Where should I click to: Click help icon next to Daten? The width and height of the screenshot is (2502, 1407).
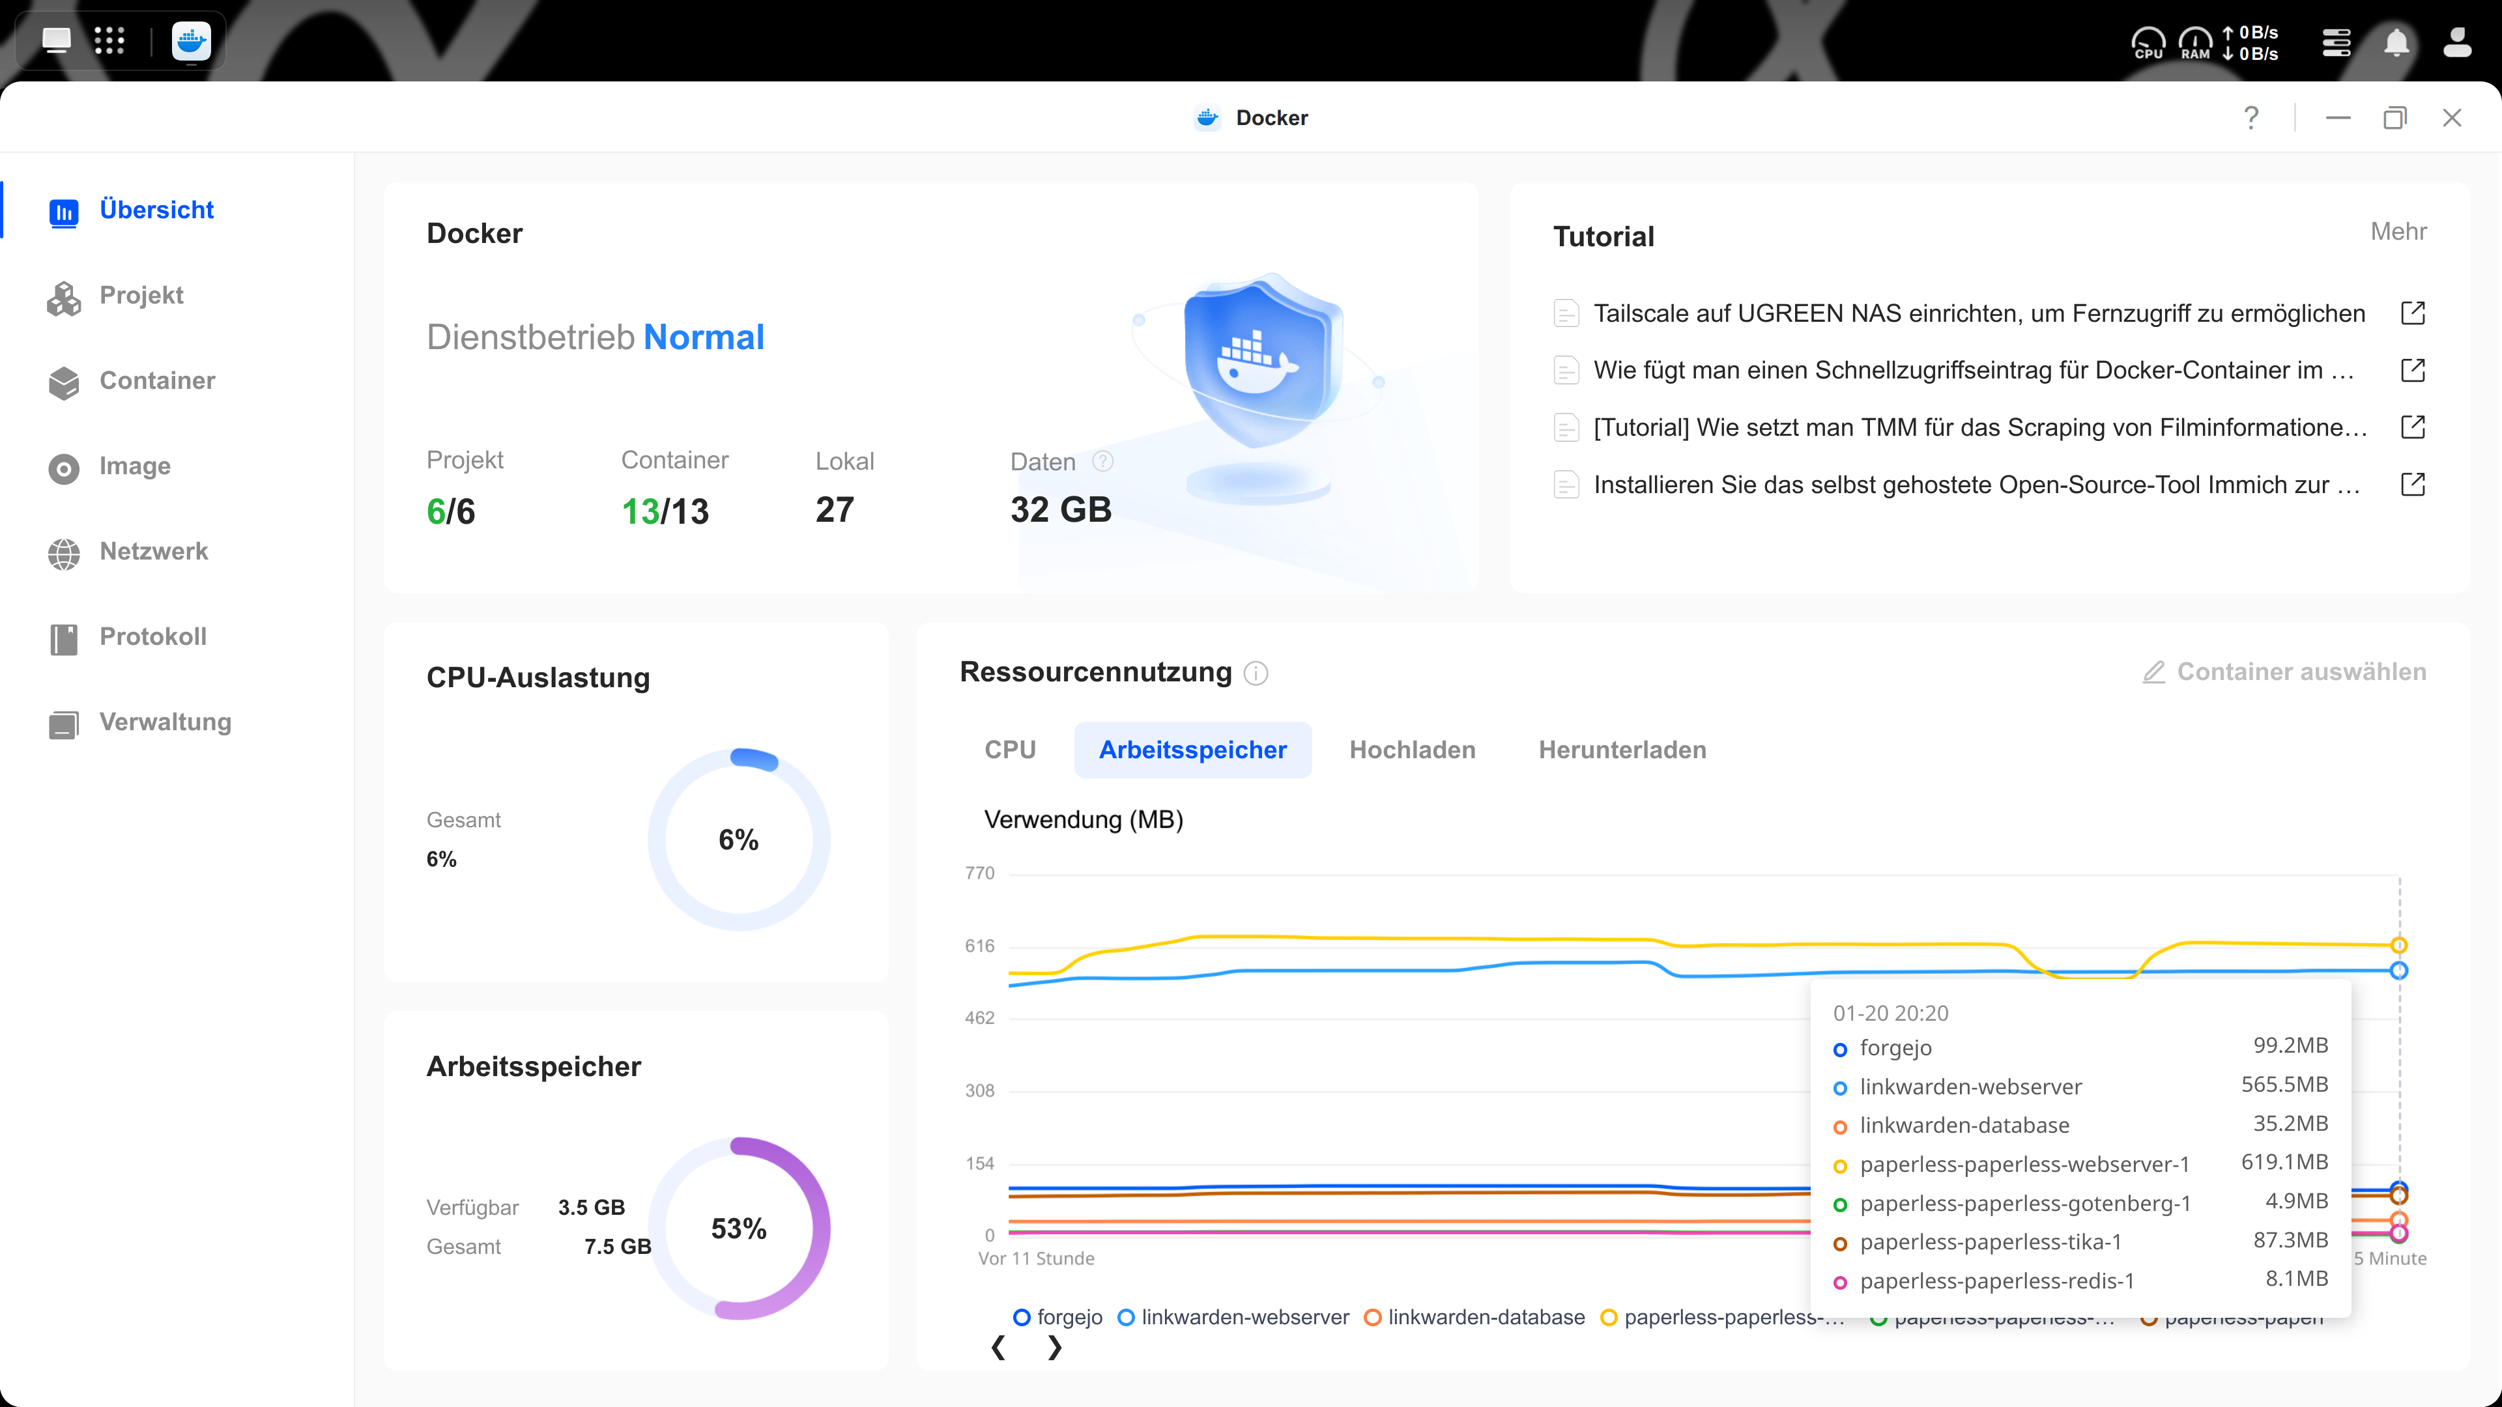1102,461
